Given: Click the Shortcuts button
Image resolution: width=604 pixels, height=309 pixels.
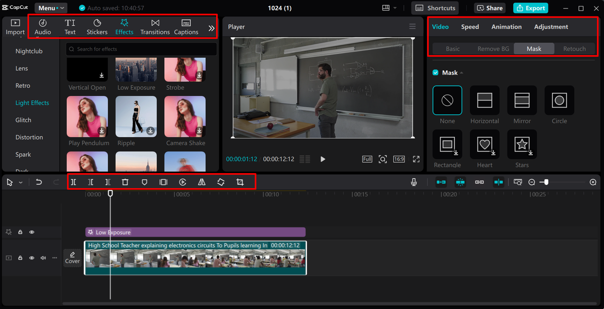Looking at the screenshot, I should coord(435,8).
